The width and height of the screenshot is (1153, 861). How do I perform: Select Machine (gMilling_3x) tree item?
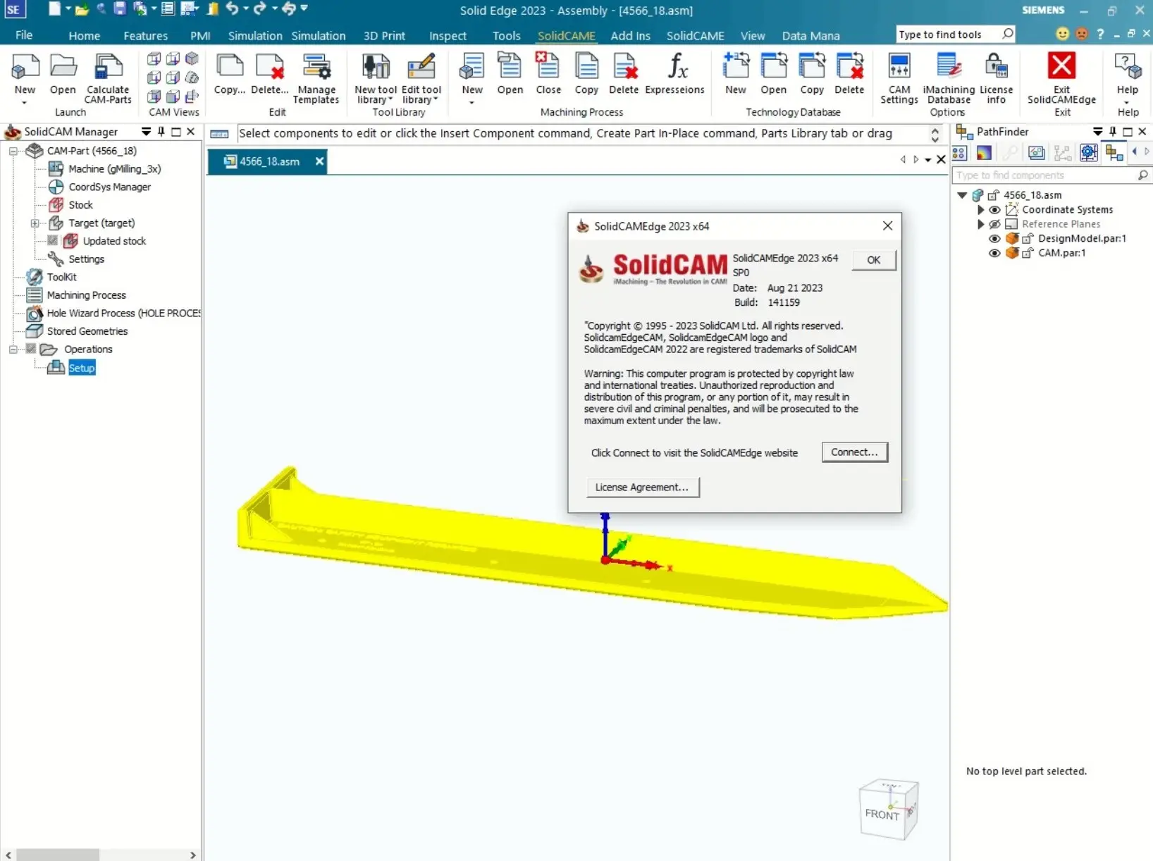click(x=114, y=169)
